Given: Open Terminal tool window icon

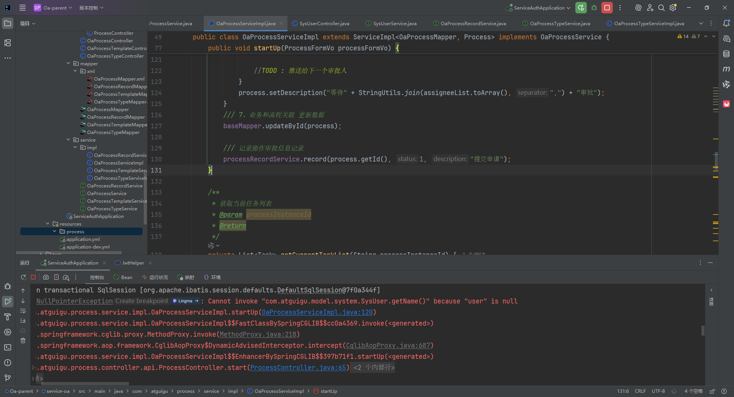Looking at the screenshot, I should click(x=8, y=347).
